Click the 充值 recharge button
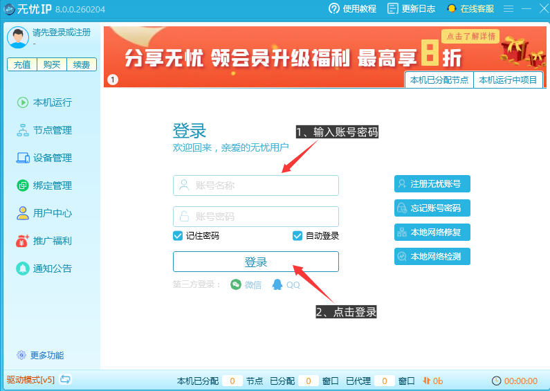 coord(22,64)
